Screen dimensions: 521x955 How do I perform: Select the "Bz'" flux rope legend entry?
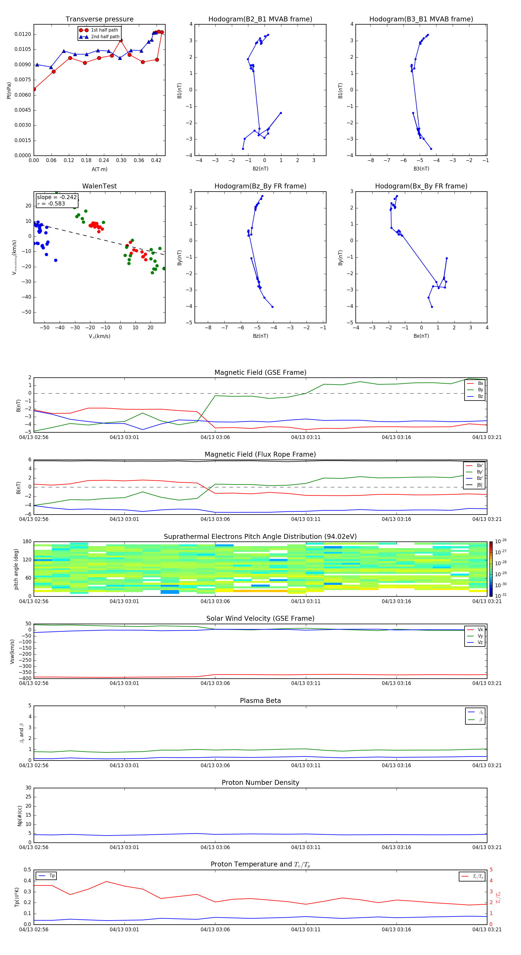point(474,478)
